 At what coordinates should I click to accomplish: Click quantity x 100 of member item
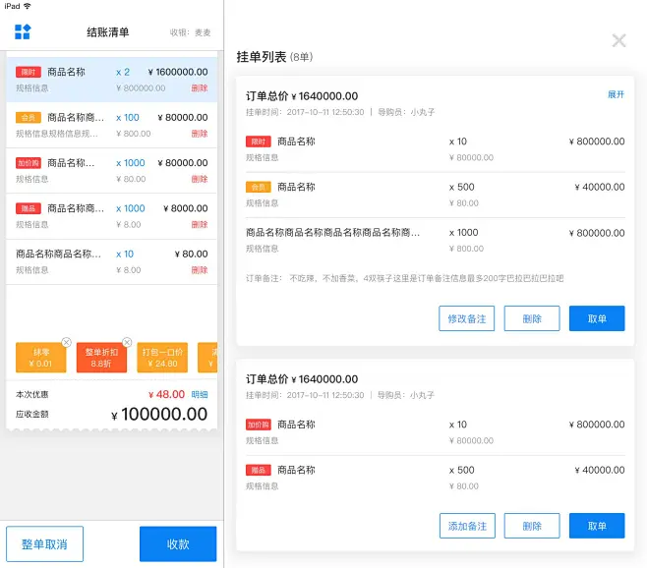click(x=128, y=118)
